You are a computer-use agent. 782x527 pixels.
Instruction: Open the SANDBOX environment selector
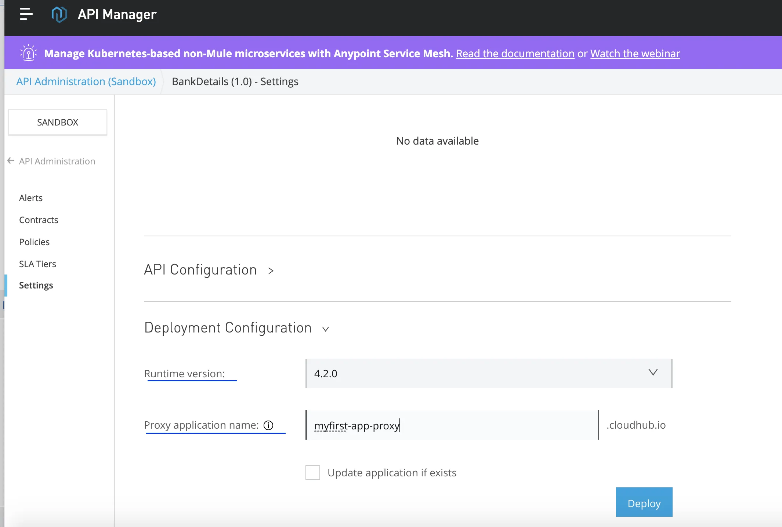click(x=58, y=122)
